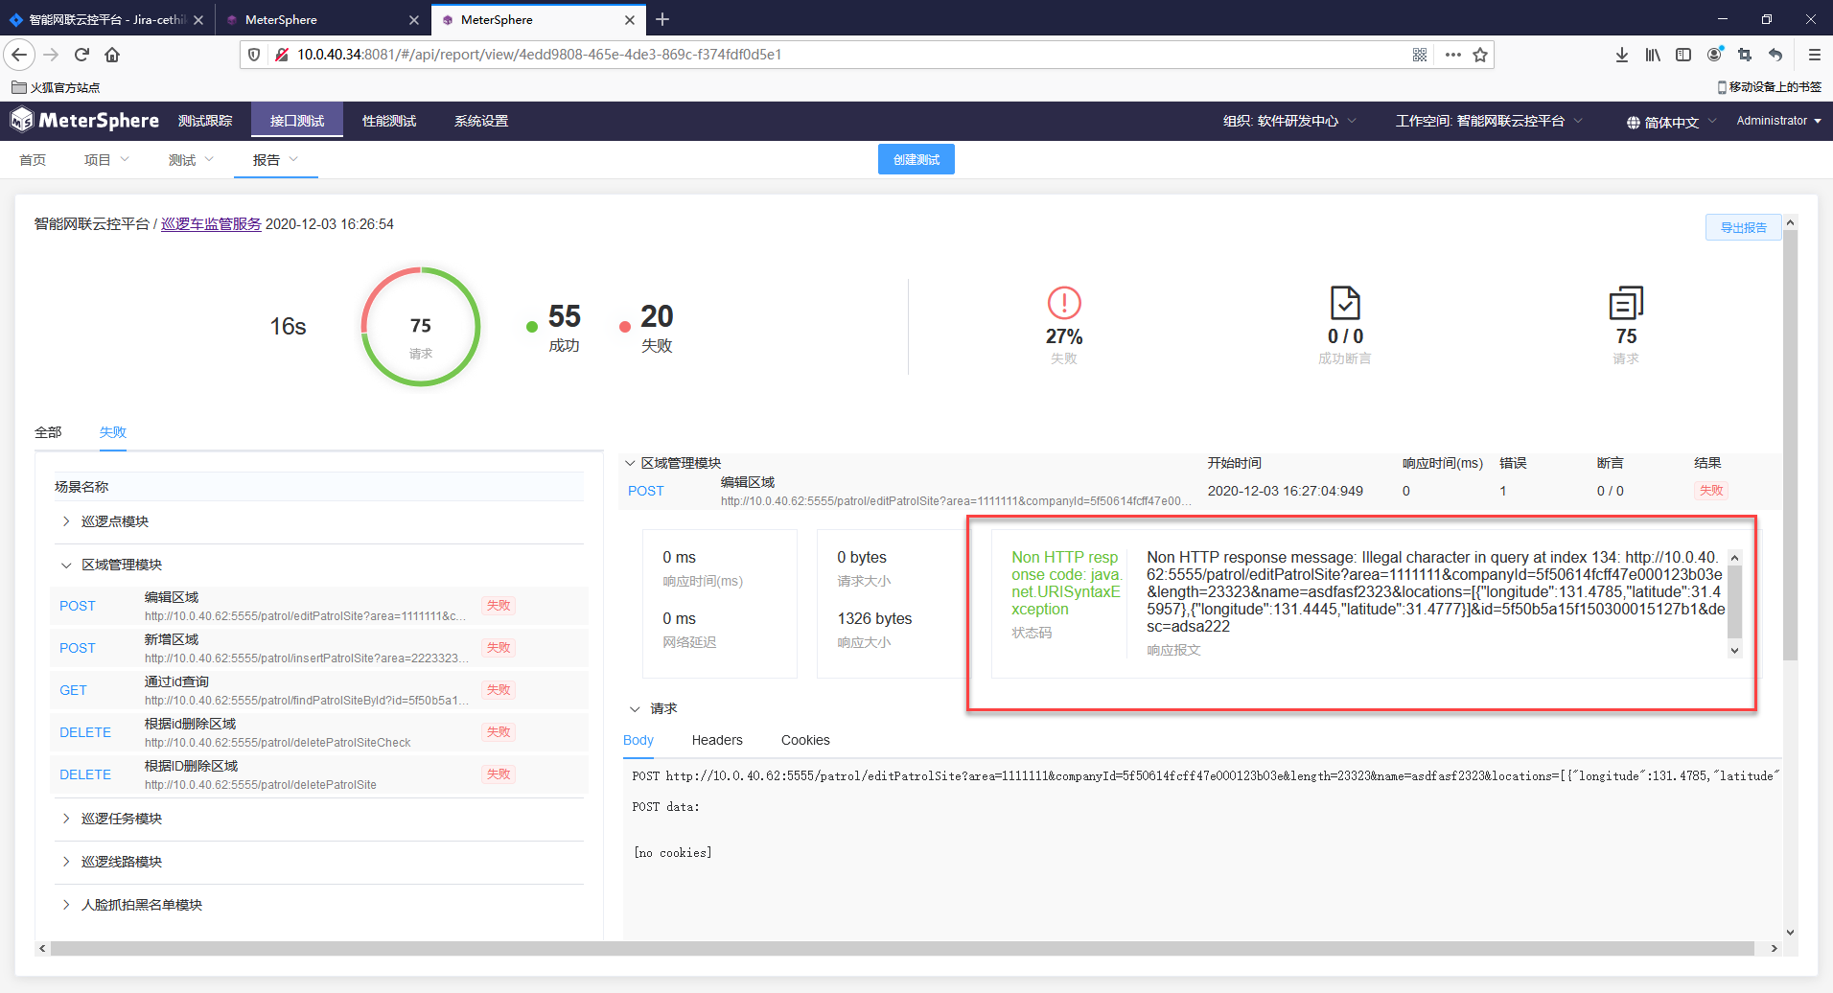Click the MeterSphere logo
The width and height of the screenshot is (1833, 993).
coord(84,120)
